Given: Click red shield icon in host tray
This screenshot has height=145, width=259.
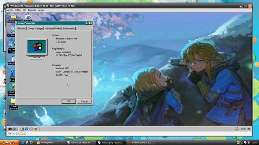Looking at the screenshot, I should (249, 143).
